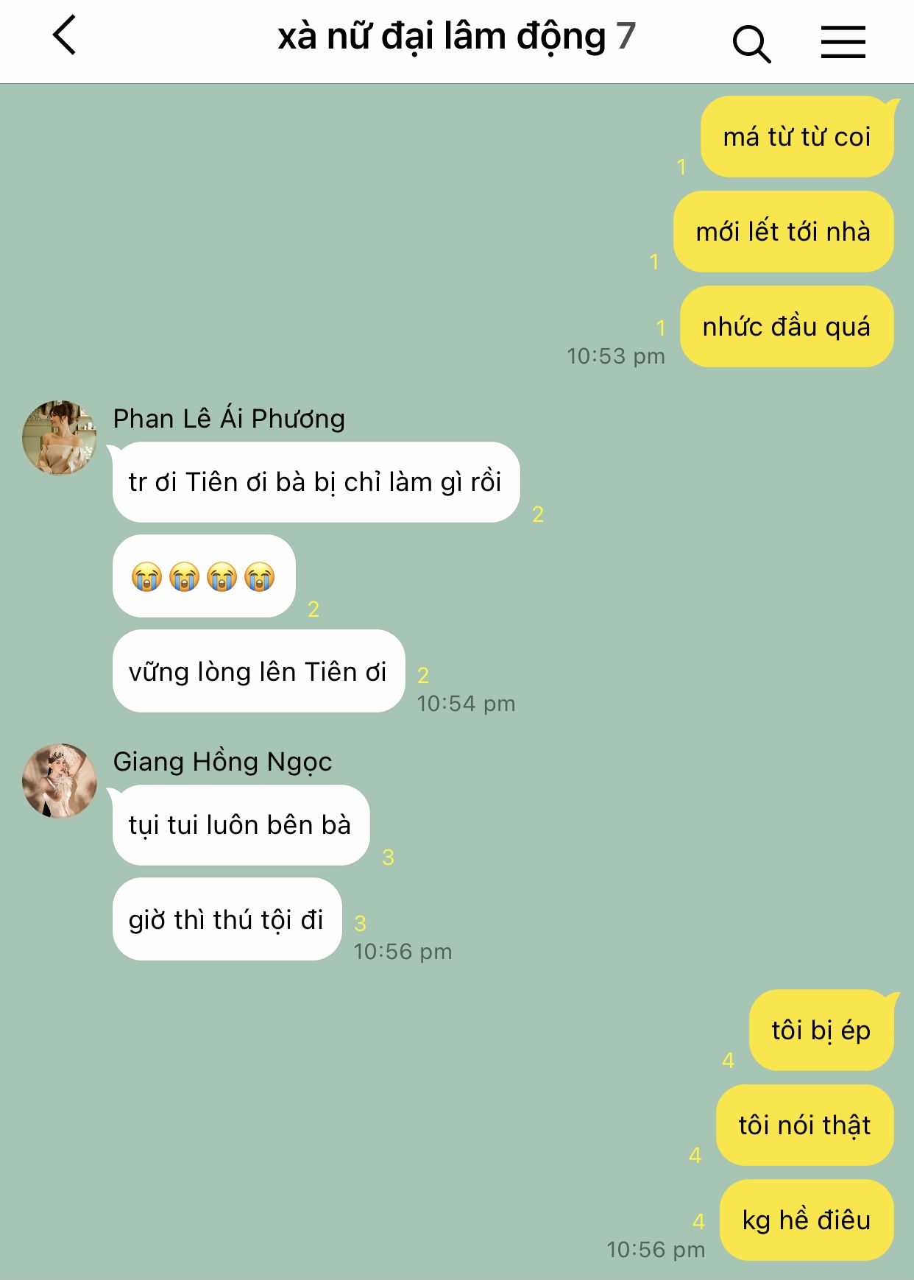Select the 'má từ từ coi' message bubble
Image resolution: width=914 pixels, height=1280 pixels.
pos(798,137)
